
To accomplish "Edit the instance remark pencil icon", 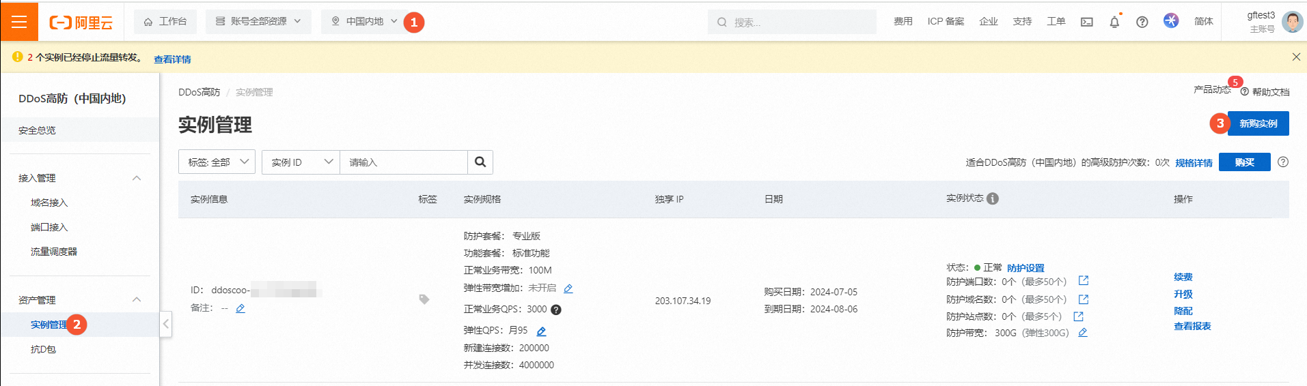I will tap(240, 308).
